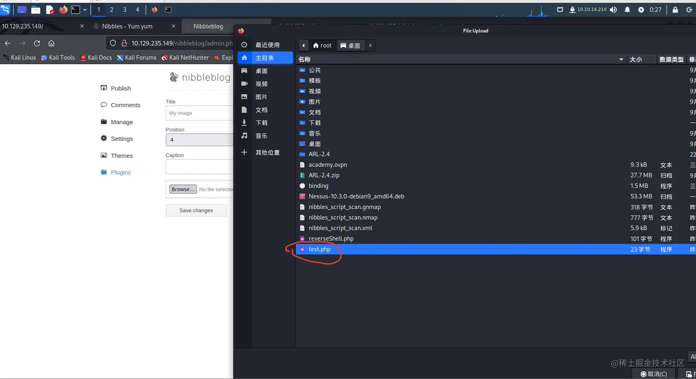Image resolution: width=696 pixels, height=379 pixels.
Task: Open the Kali Tools bookmark
Action: 58,57
